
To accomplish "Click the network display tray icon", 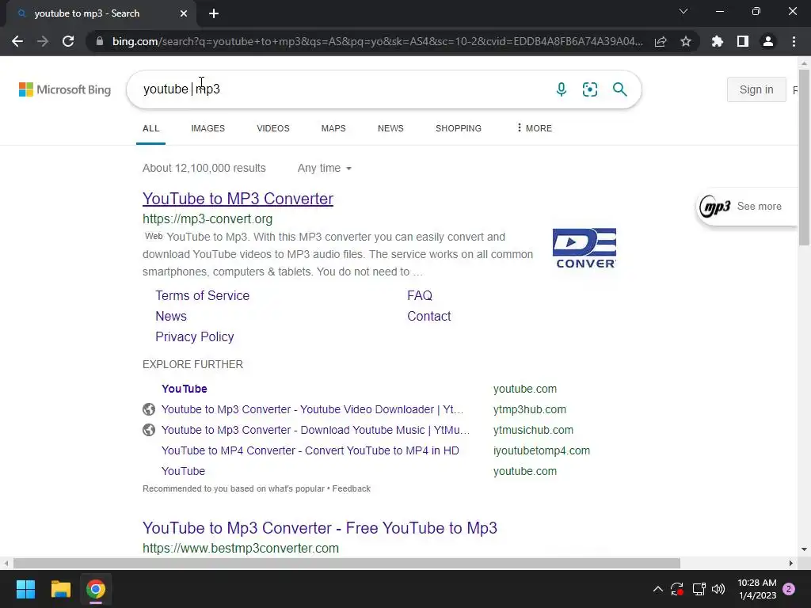I will 699,589.
